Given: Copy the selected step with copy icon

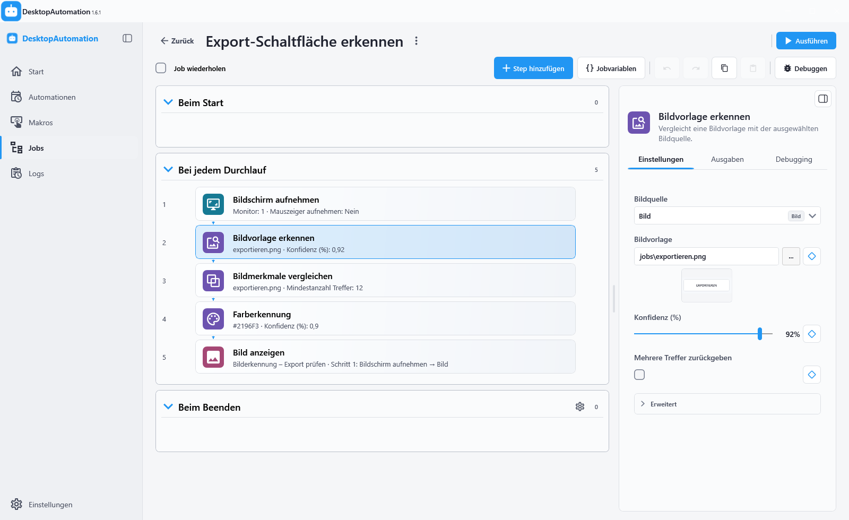Looking at the screenshot, I should (x=724, y=68).
